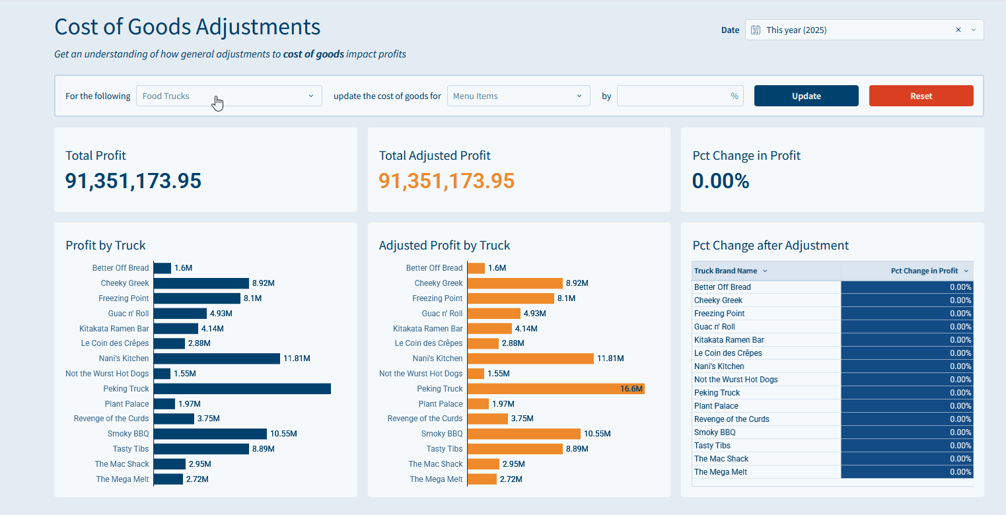1006x515 pixels.
Task: Click the Freezing Point orange bar
Action: point(511,298)
